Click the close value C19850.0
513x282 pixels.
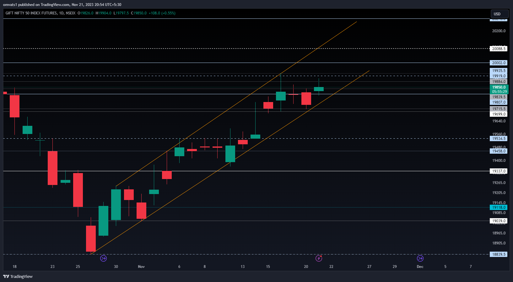coord(139,13)
